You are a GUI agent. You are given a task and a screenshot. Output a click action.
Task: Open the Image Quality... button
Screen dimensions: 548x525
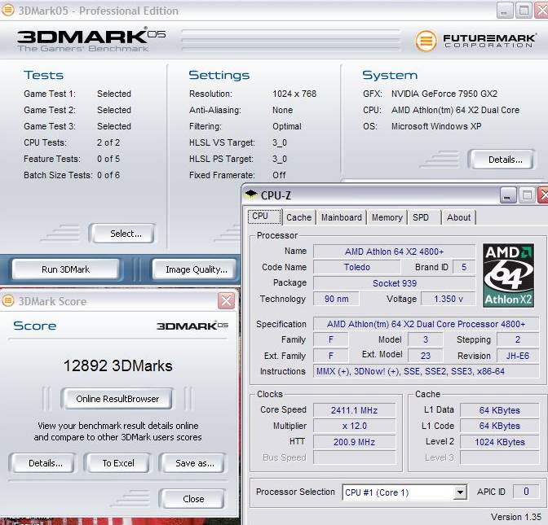[x=196, y=269]
